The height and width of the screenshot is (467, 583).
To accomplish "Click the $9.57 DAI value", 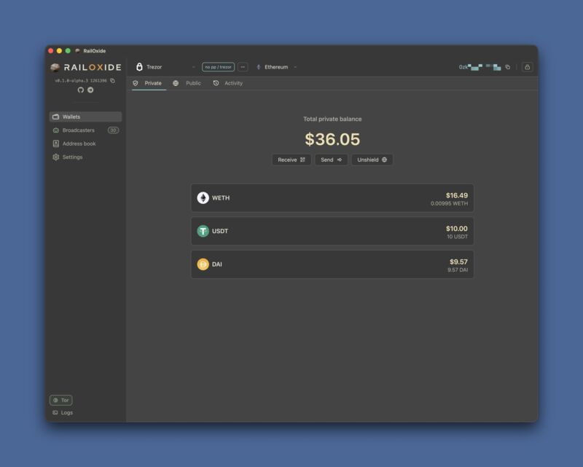I will pyautogui.click(x=459, y=262).
